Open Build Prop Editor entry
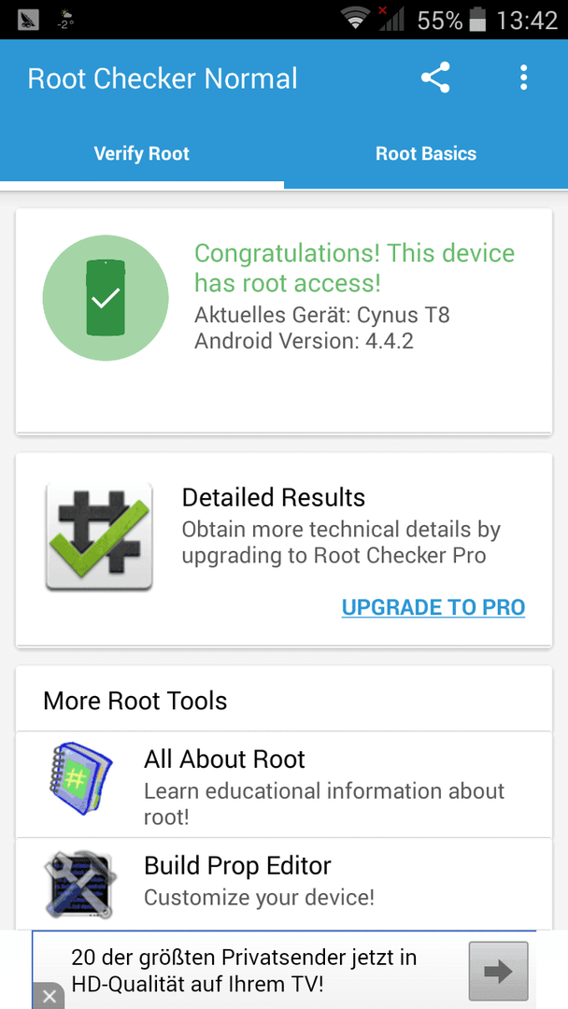The width and height of the screenshot is (568, 1009). tap(284, 884)
